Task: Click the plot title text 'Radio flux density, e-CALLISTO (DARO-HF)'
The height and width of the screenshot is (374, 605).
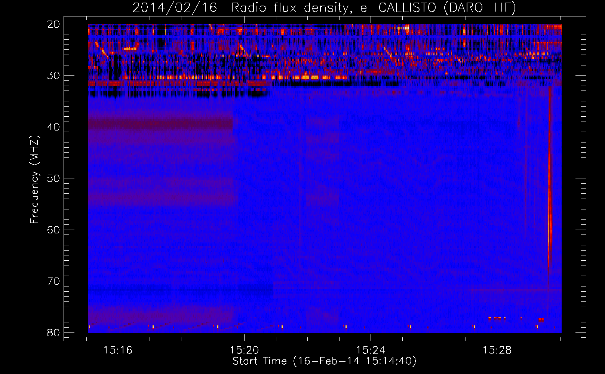Action: pyautogui.click(x=374, y=8)
